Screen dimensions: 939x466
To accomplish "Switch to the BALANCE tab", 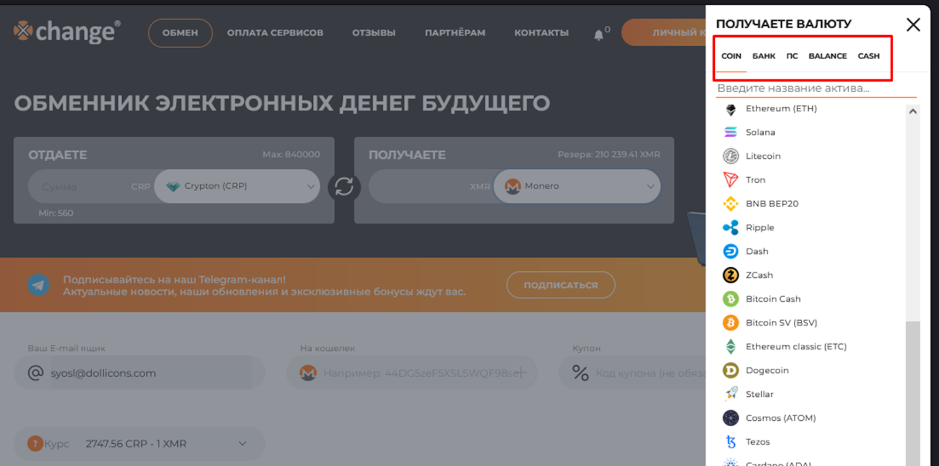I will pyautogui.click(x=827, y=56).
